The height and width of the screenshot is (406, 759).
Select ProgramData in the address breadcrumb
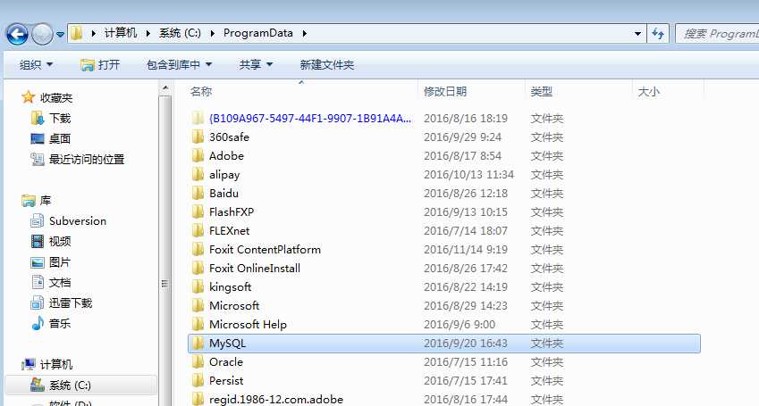pos(258,33)
